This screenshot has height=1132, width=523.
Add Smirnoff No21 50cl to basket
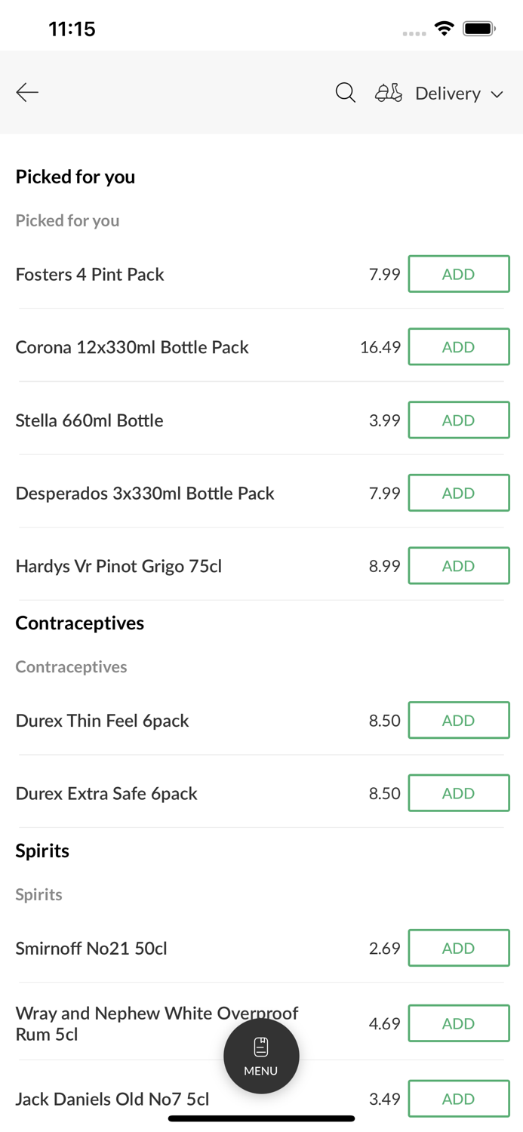click(x=459, y=948)
